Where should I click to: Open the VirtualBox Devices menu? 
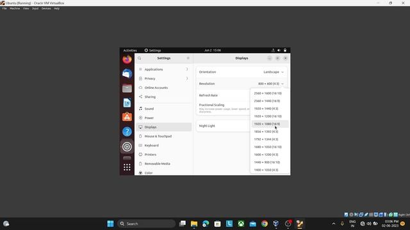(x=46, y=8)
